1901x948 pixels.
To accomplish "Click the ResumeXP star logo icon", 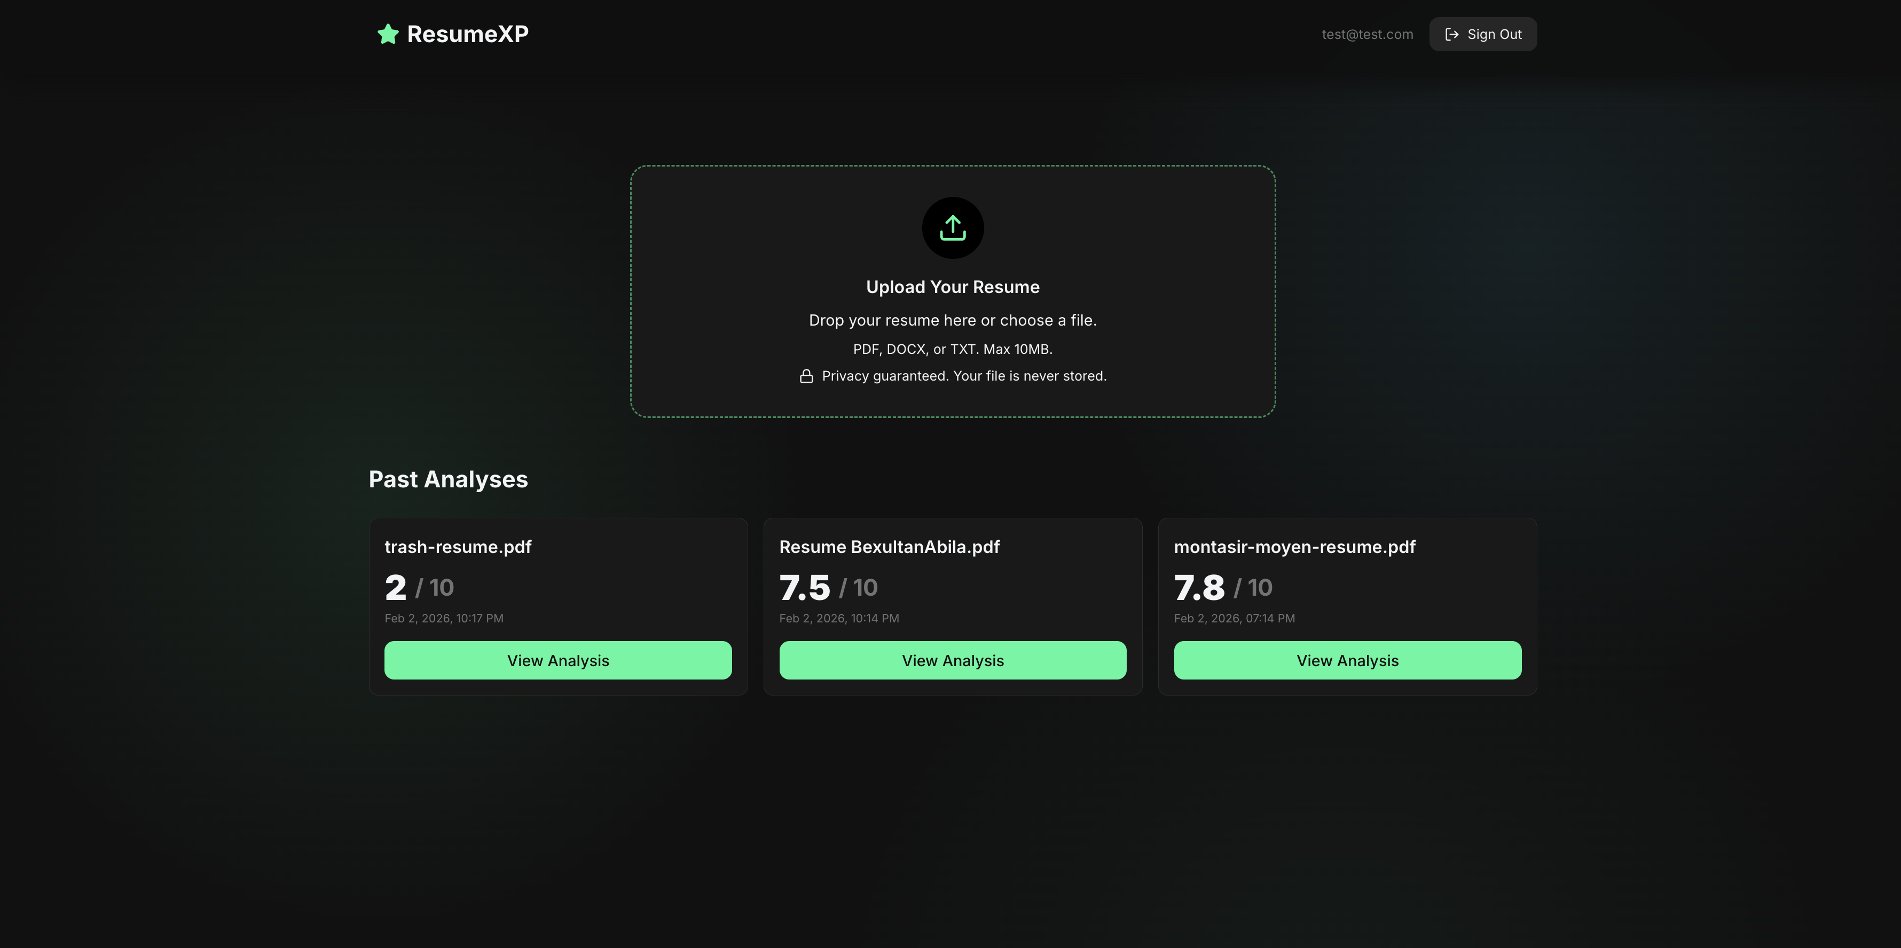I will tap(388, 34).
